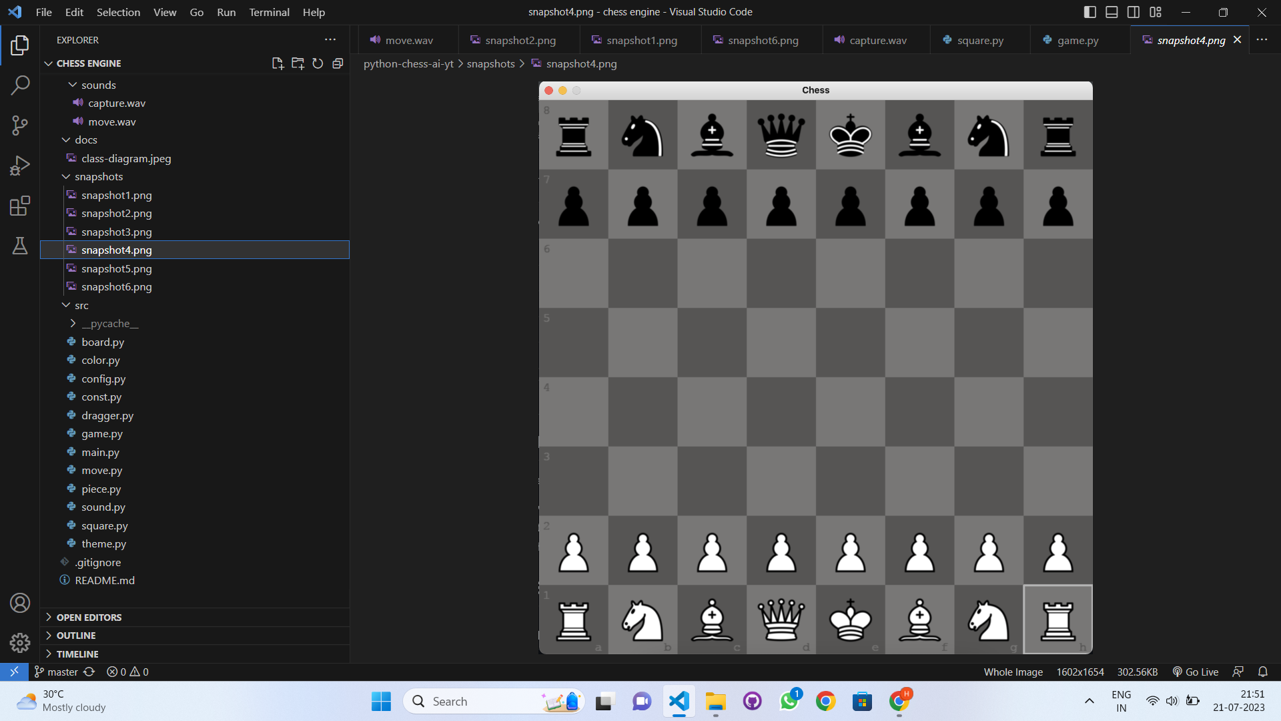This screenshot has width=1281, height=721.
Task: Expand the __pycache__ folder
Action: click(x=109, y=323)
